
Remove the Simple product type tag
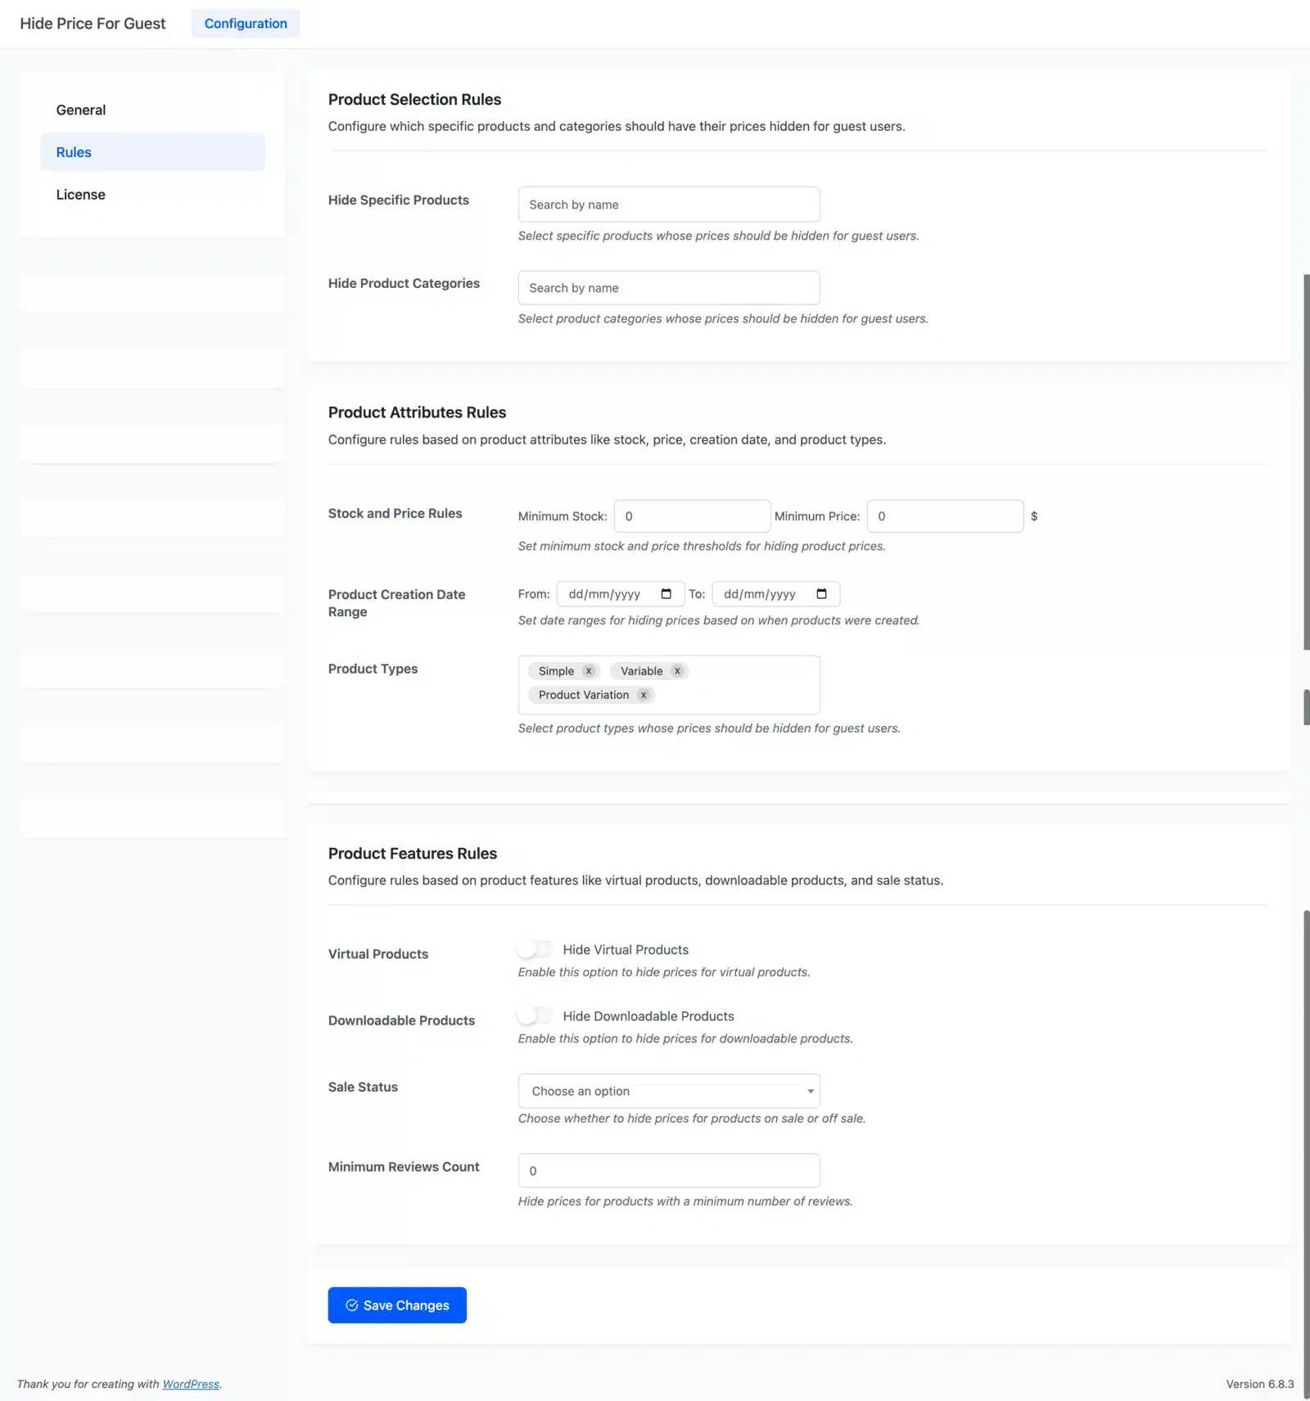(588, 671)
